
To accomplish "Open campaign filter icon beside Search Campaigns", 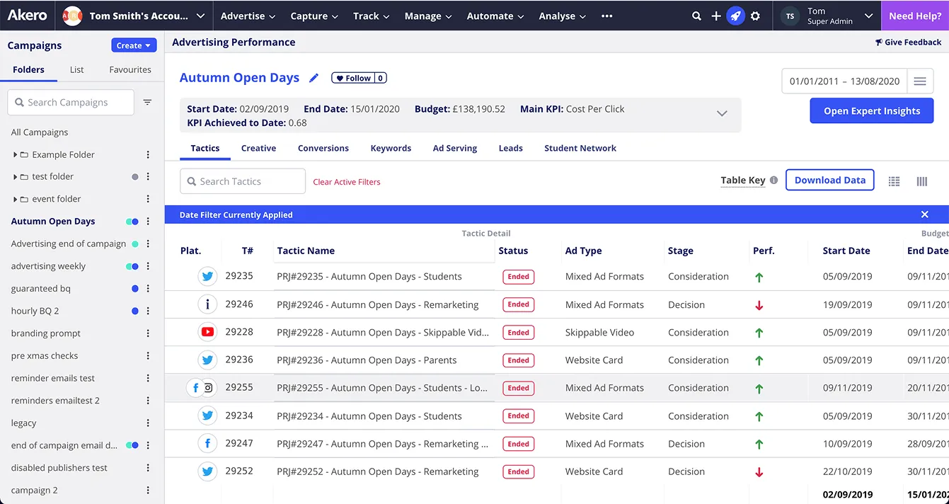I will [x=147, y=103].
